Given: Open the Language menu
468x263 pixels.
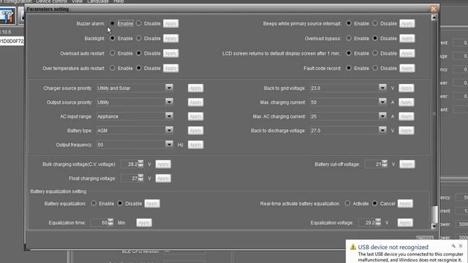Looking at the screenshot, I should pos(98,1).
